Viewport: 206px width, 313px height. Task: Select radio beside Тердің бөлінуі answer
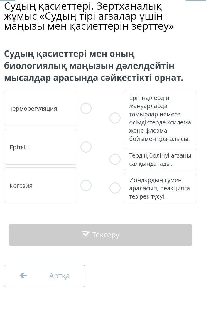click(x=115, y=159)
